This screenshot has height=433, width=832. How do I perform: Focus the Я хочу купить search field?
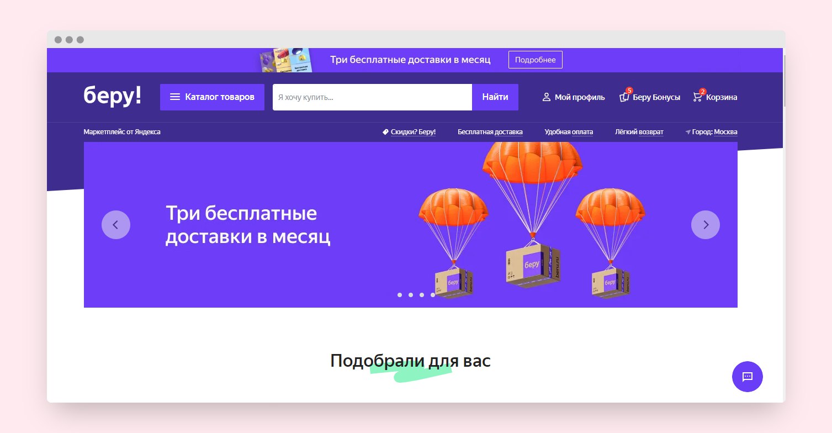(x=372, y=97)
